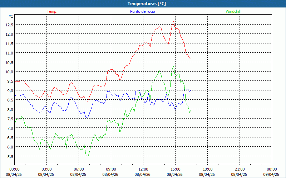Click the 7,5 y-axis value label
Image resolution: width=286 pixels, height=178 pixels.
point(9,119)
